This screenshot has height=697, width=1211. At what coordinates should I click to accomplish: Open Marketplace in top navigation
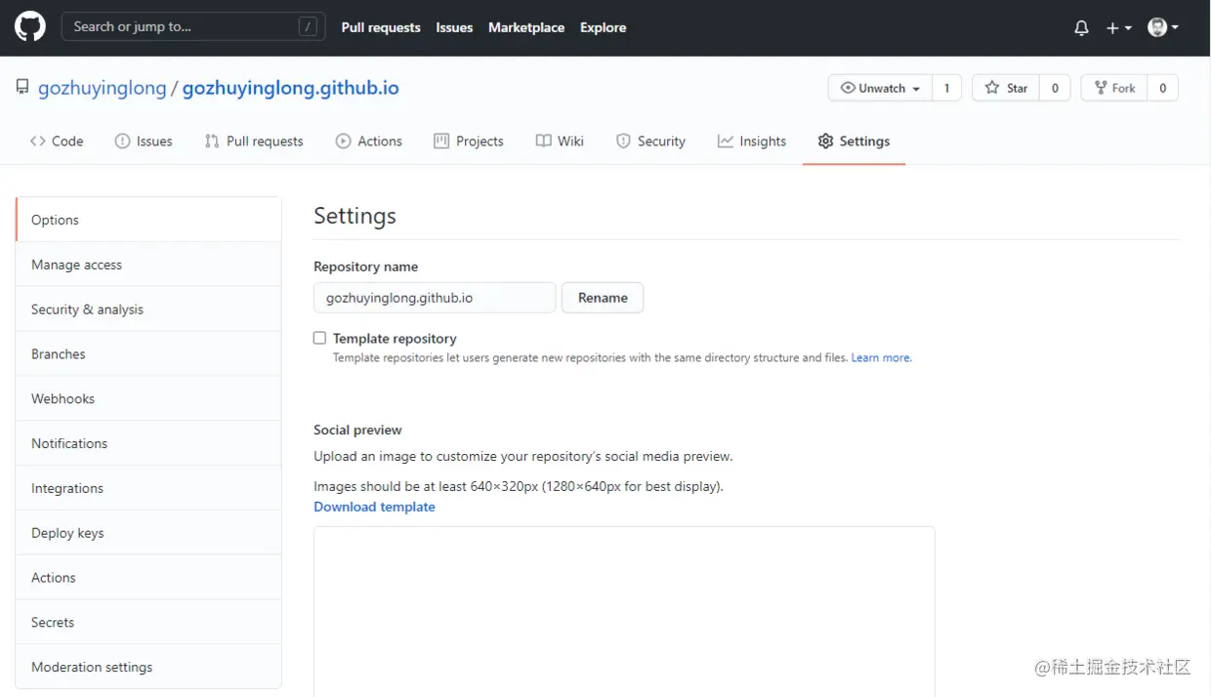click(526, 27)
